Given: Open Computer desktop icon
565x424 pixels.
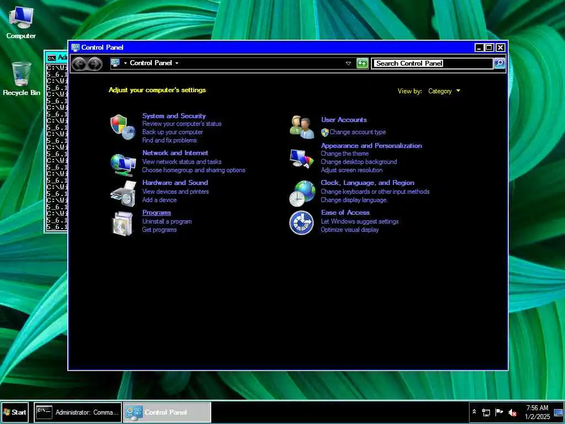Looking at the screenshot, I should click(21, 22).
